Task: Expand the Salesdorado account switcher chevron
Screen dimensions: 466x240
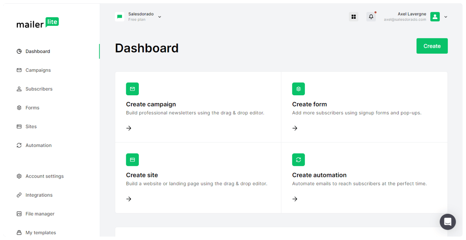Action: tap(160, 17)
